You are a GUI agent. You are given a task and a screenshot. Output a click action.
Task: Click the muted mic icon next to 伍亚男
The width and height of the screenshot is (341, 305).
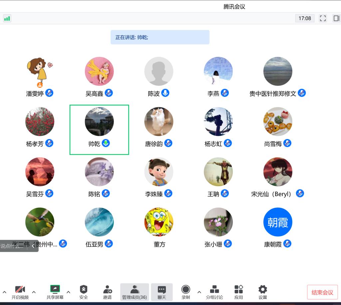[x=109, y=244]
